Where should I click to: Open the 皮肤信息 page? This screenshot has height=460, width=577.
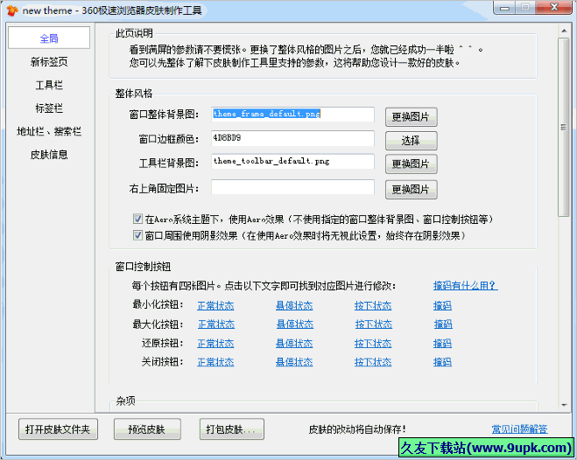49,155
